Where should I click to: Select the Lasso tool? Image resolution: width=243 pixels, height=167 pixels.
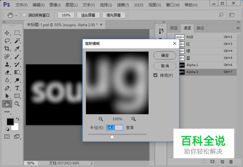point(7,41)
